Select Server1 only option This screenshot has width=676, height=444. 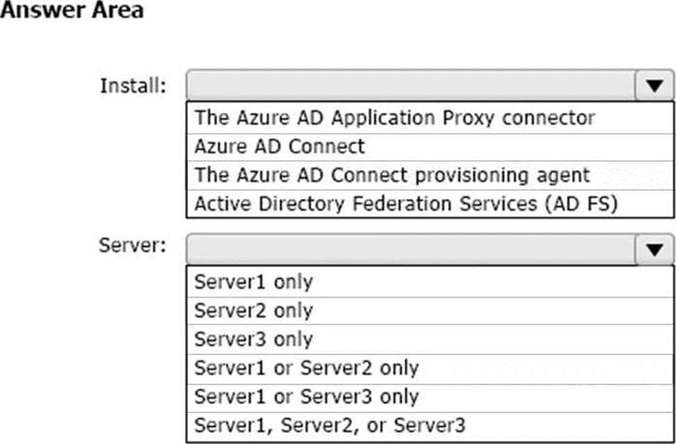(x=430, y=282)
